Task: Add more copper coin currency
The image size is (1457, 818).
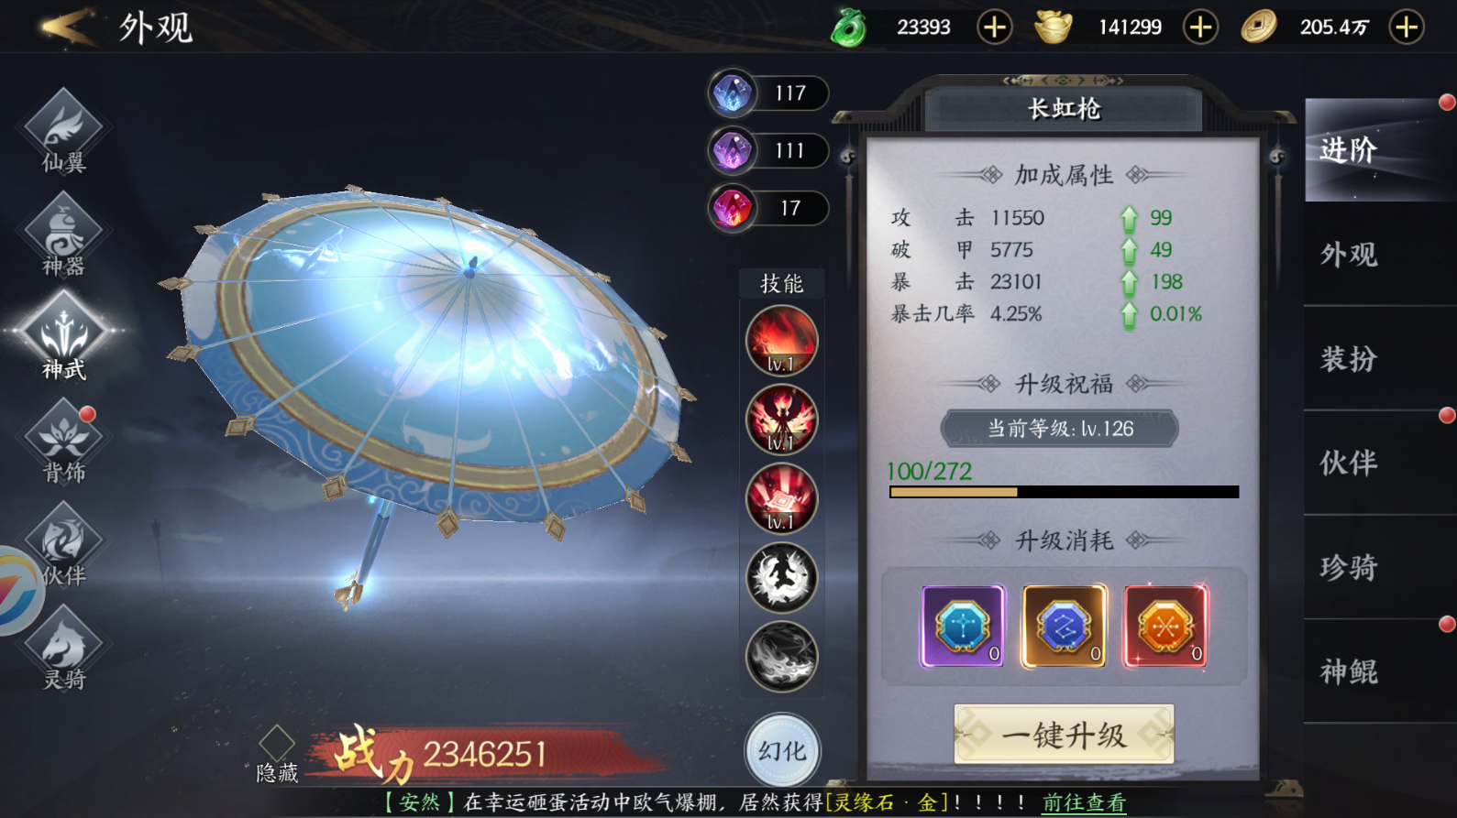Action: point(1407,27)
